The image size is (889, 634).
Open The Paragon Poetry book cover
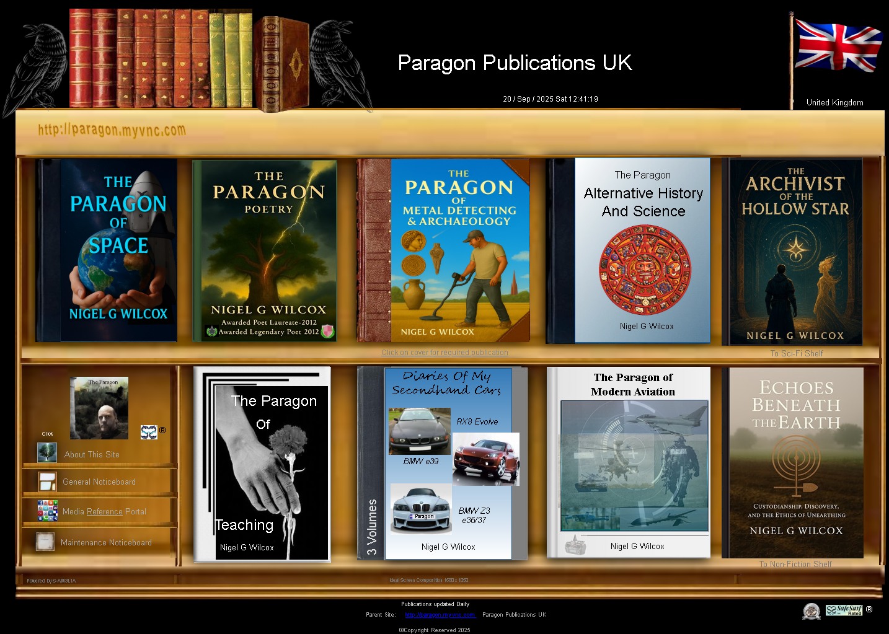pyautogui.click(x=265, y=250)
